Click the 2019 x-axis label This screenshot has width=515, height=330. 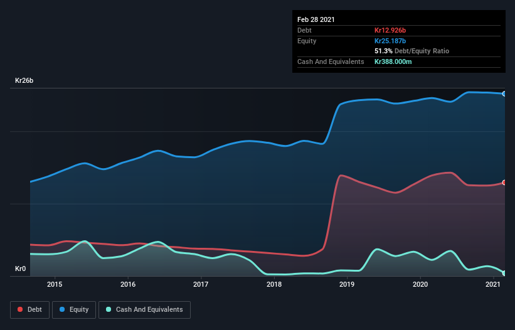pyautogui.click(x=347, y=284)
